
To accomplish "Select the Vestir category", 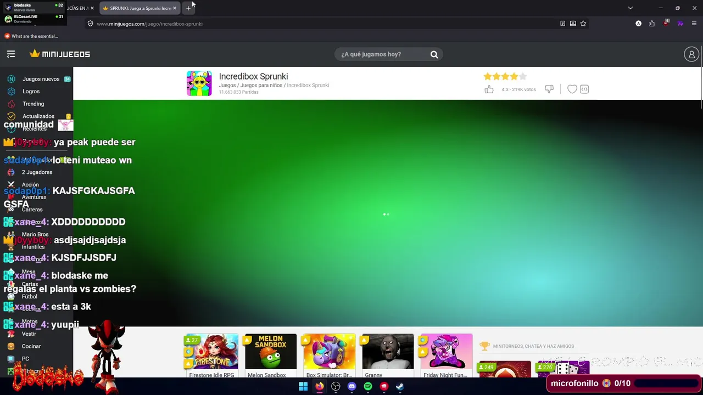I will coord(29,334).
